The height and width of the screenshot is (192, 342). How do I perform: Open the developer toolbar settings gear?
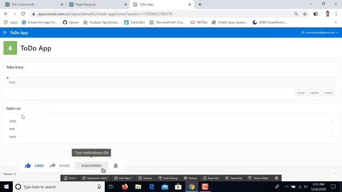[x=276, y=178]
